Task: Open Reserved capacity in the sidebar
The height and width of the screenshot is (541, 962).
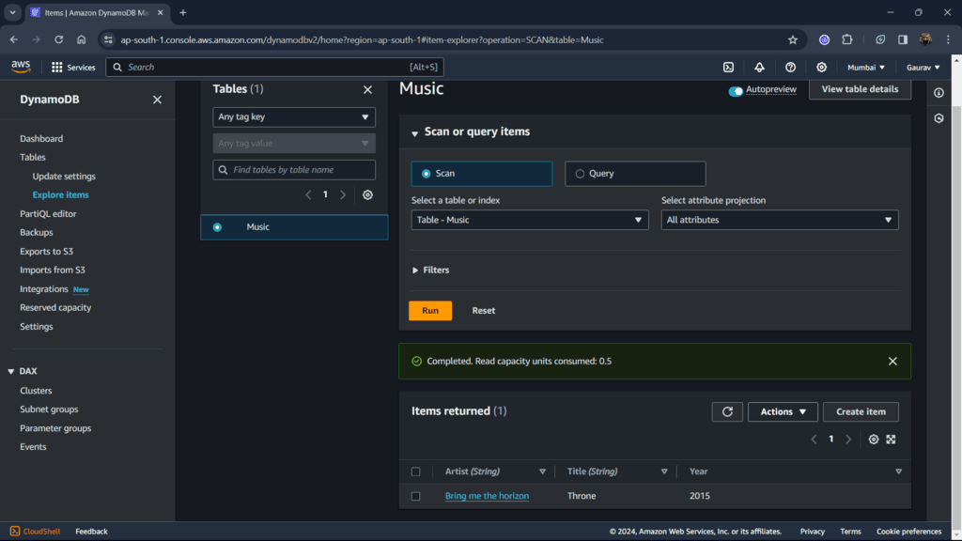Action: coord(55,307)
